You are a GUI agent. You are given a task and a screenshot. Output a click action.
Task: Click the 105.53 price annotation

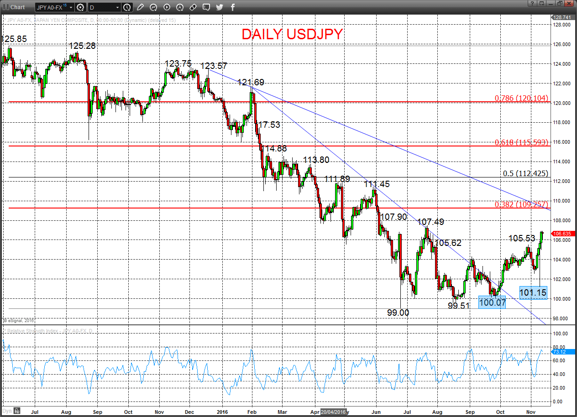522,239
